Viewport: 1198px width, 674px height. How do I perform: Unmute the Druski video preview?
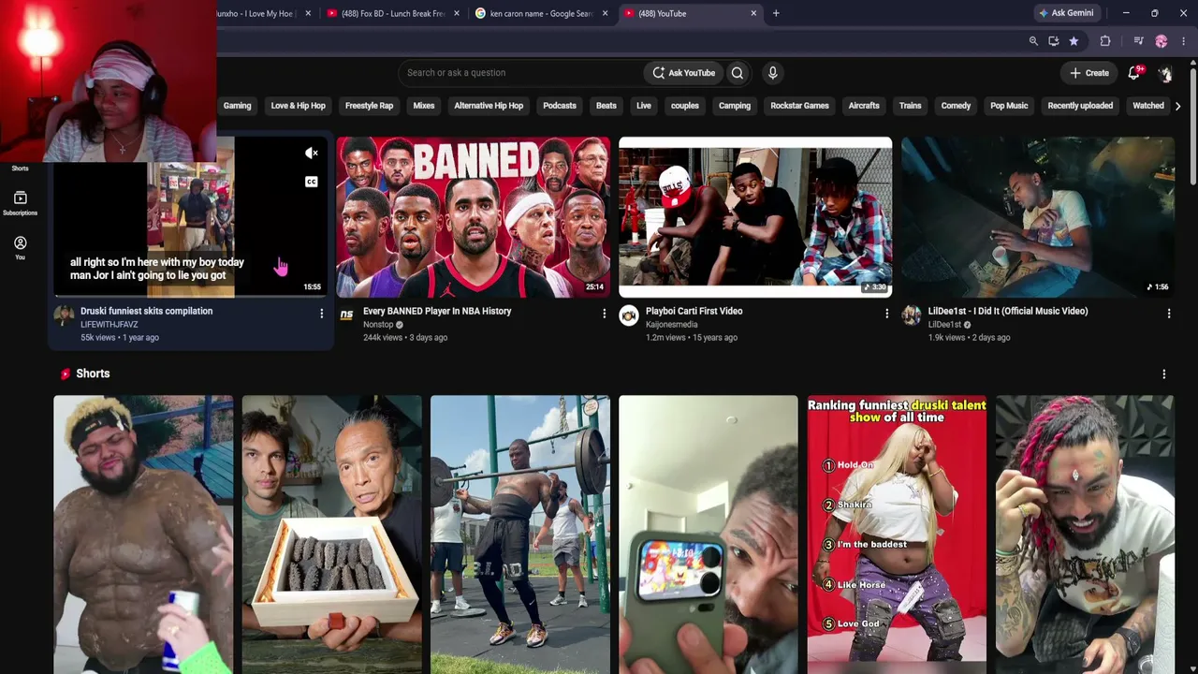click(x=312, y=153)
